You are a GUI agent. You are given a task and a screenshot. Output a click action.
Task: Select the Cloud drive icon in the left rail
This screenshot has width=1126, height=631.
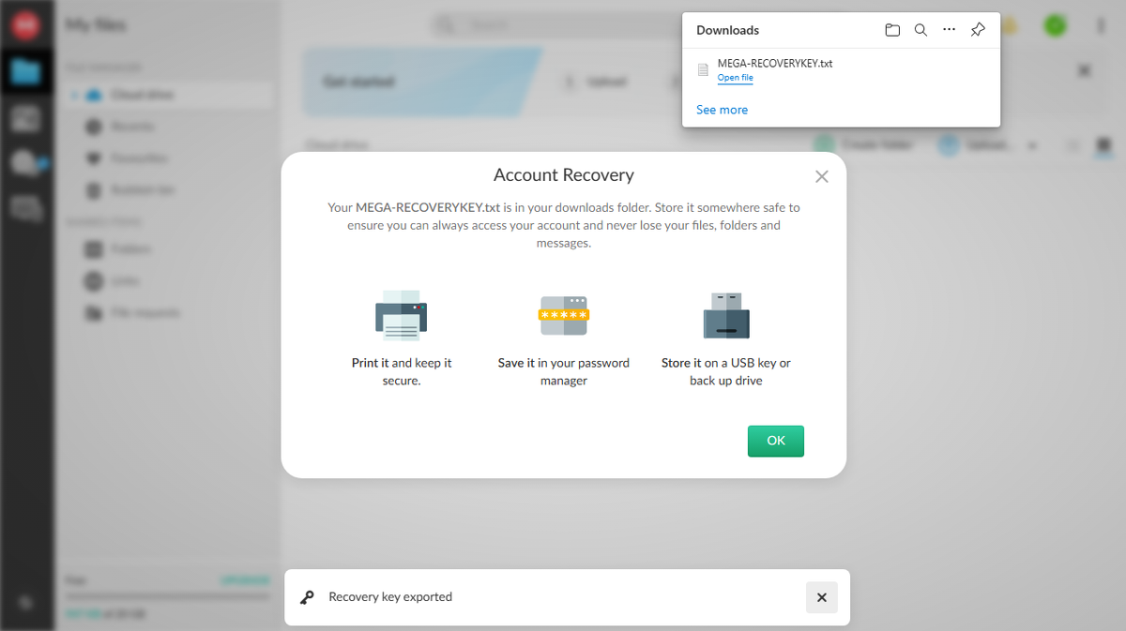point(27,70)
